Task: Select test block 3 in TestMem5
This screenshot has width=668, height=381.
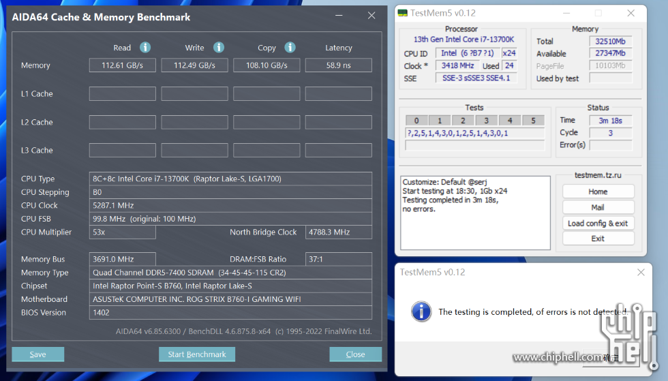Action: click(487, 121)
